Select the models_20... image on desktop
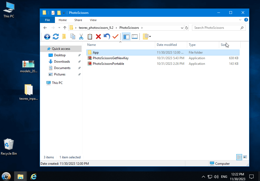Image resolution: width=260 pixels, height=181 pixels. (29, 67)
